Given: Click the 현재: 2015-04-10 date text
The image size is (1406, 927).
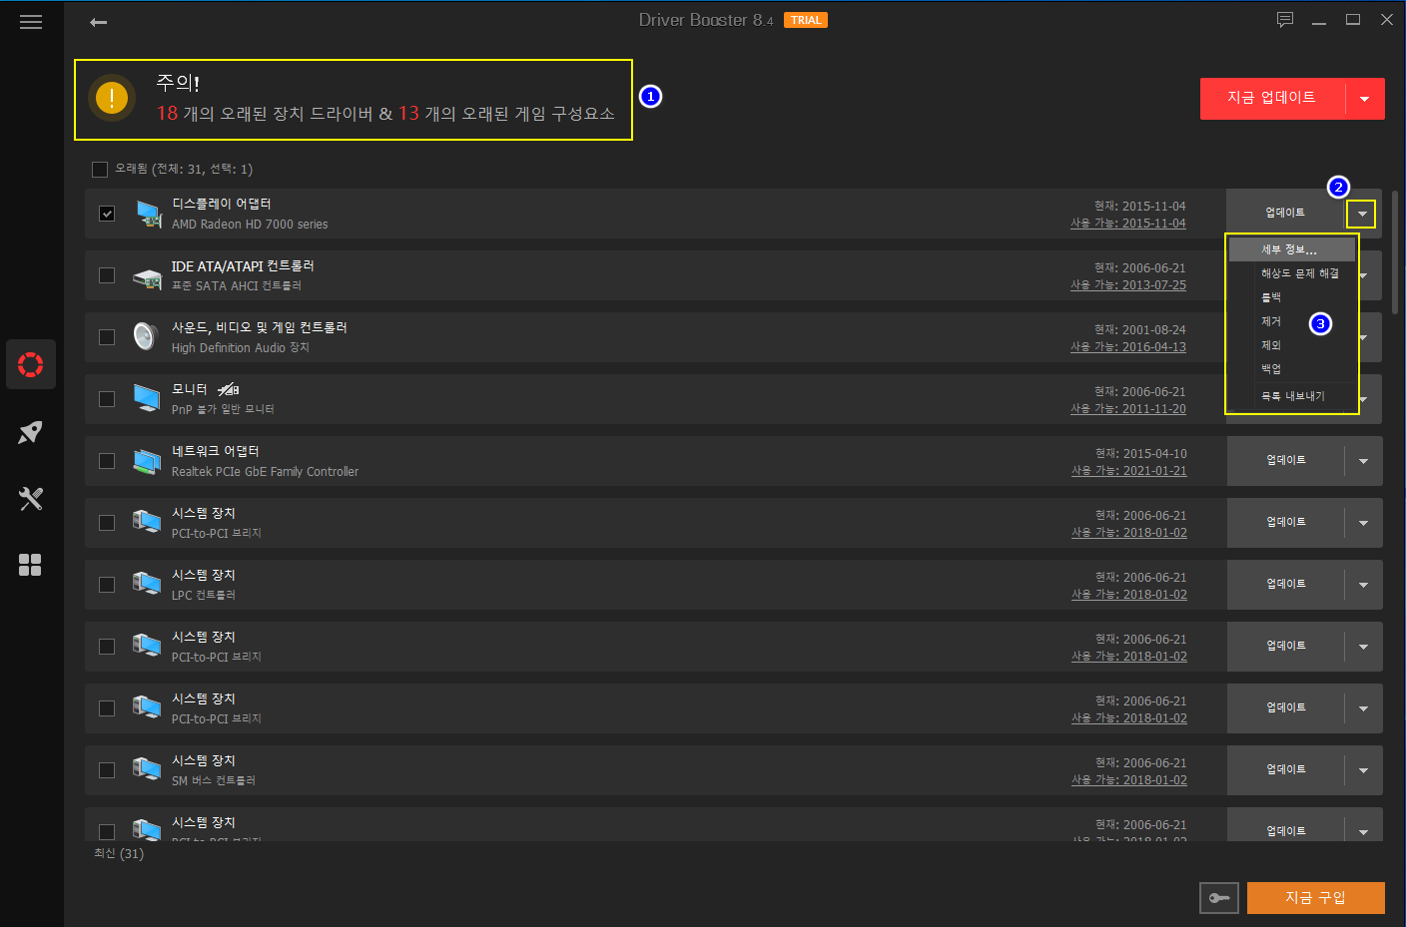Looking at the screenshot, I should (1141, 454).
